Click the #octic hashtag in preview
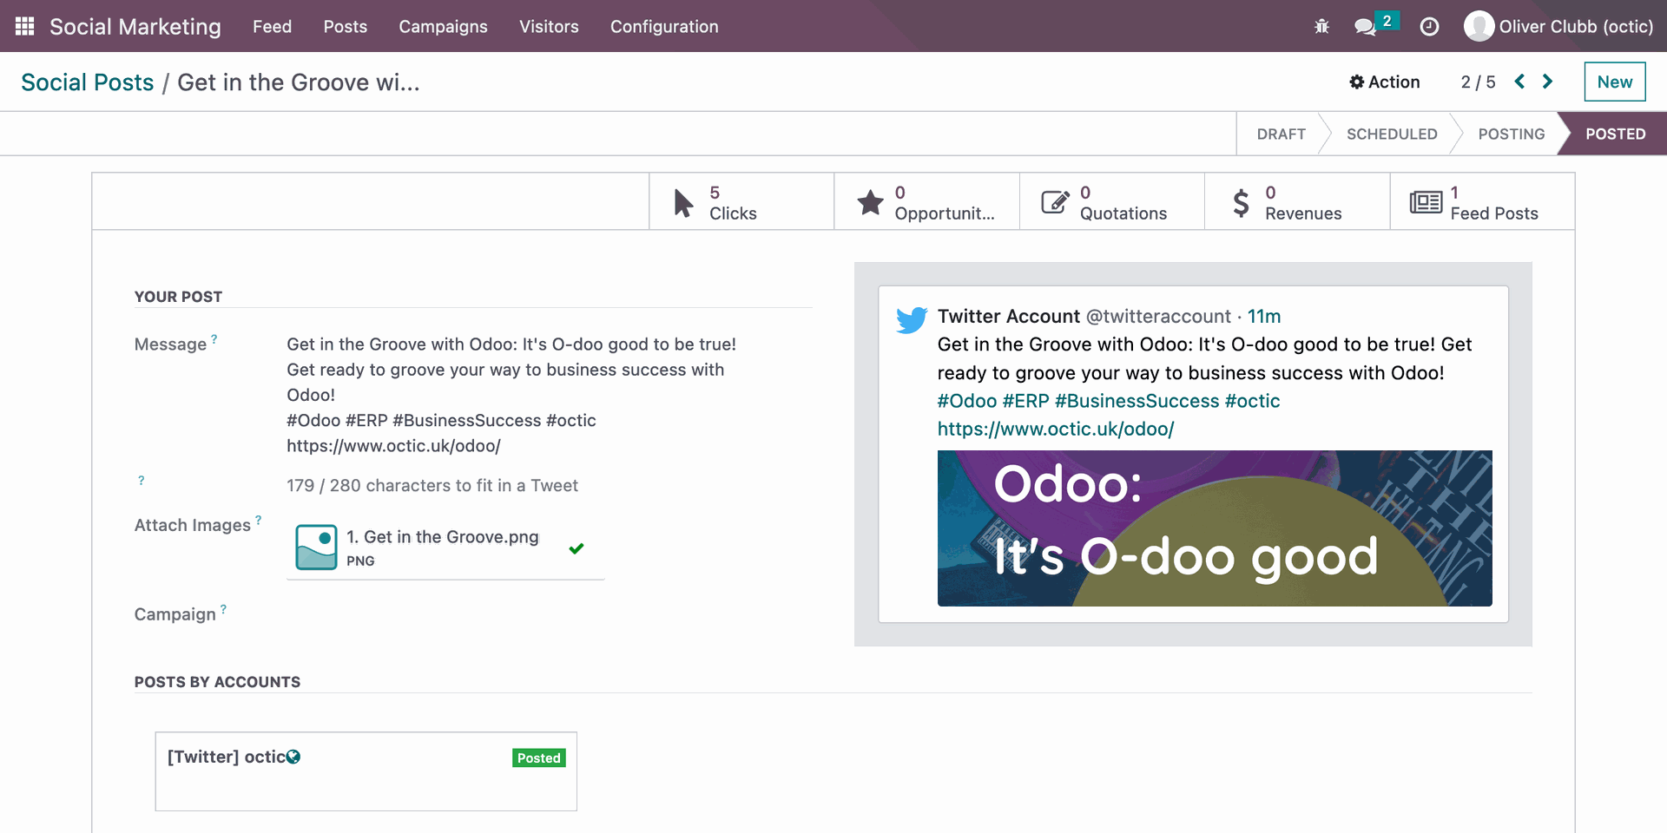The height and width of the screenshot is (833, 1667). (x=1252, y=401)
